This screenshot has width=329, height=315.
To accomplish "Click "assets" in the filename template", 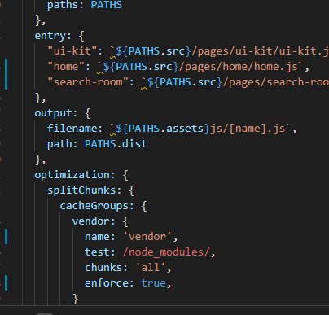I will [x=185, y=129].
